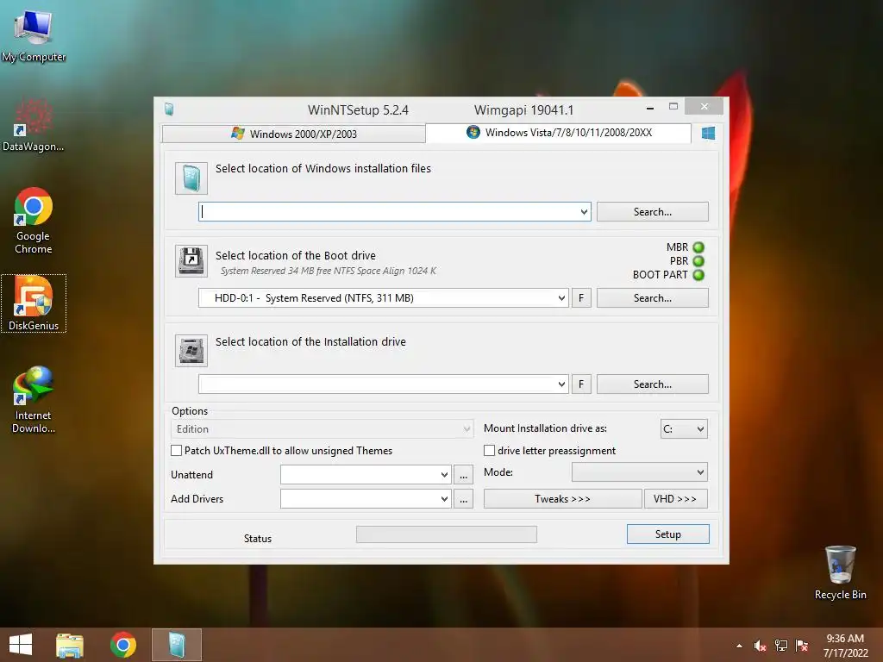Click the Status progress bar

[447, 534]
